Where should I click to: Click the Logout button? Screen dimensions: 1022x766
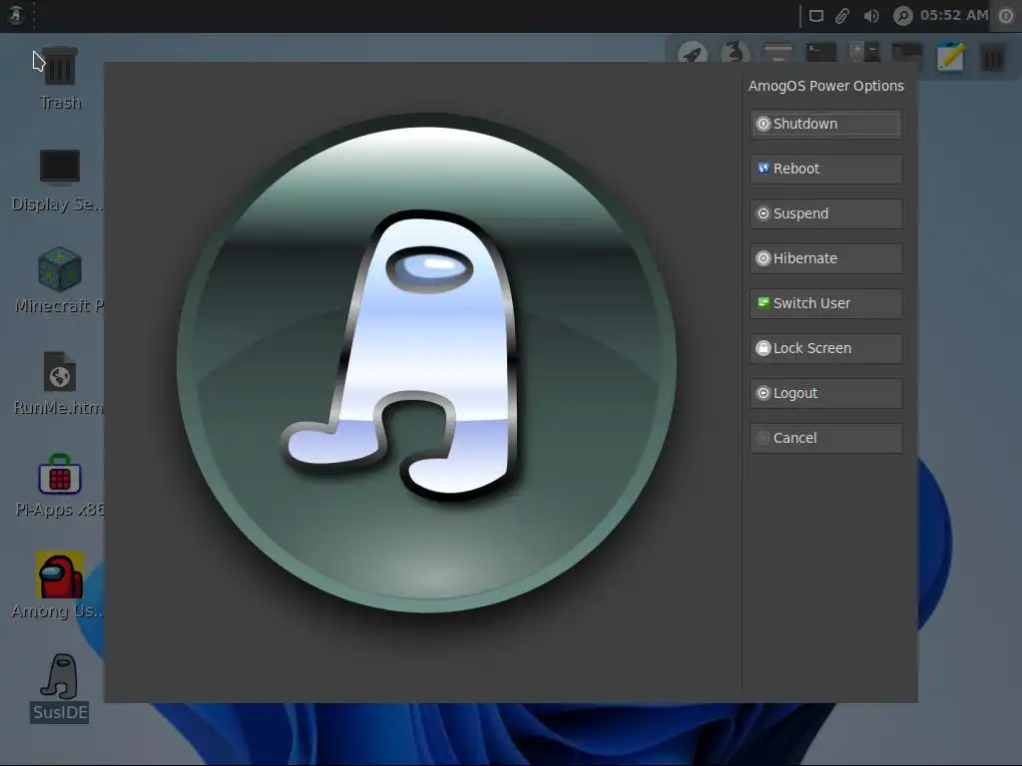[825, 393]
